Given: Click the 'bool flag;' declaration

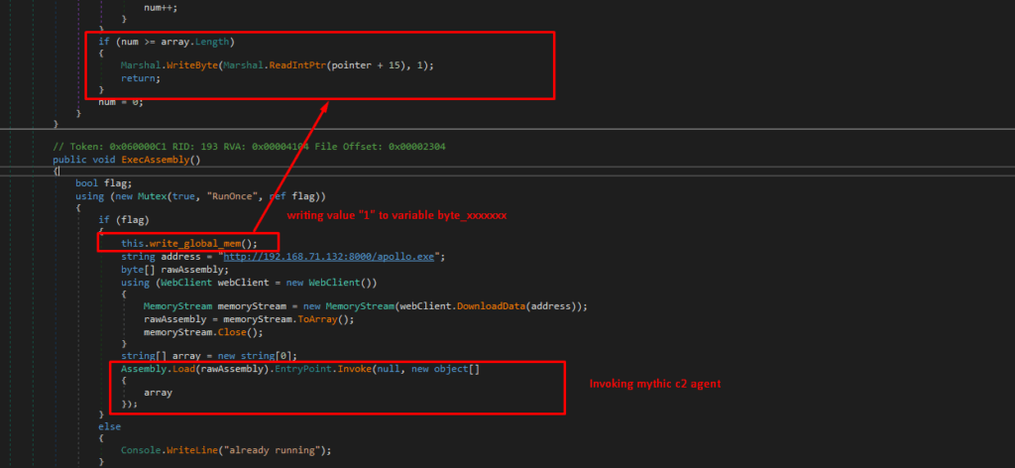Looking at the screenshot, I should [103, 183].
